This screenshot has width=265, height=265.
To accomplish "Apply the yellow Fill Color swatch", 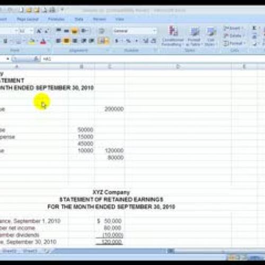I will pos(32,41).
